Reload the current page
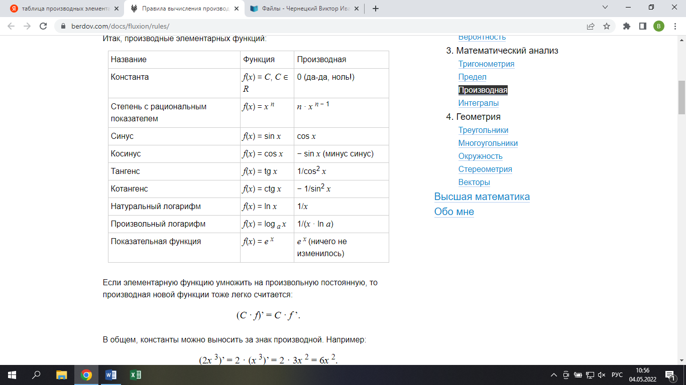The image size is (686, 385). (x=43, y=26)
